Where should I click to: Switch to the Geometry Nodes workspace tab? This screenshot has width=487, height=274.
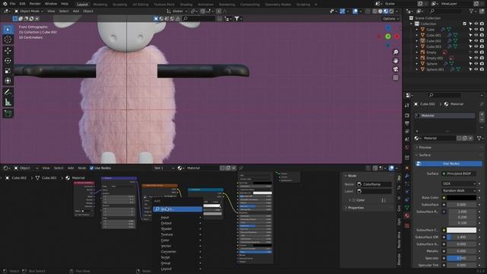278,5
